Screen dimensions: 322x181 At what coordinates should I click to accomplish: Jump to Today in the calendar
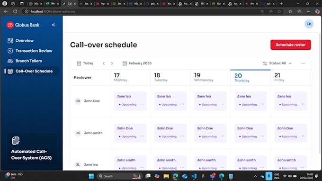pyautogui.click(x=85, y=63)
